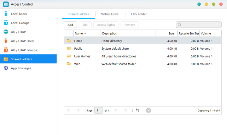This screenshot has width=227, height=135.
Task: Click the Volume column header
Action: click(x=206, y=33)
